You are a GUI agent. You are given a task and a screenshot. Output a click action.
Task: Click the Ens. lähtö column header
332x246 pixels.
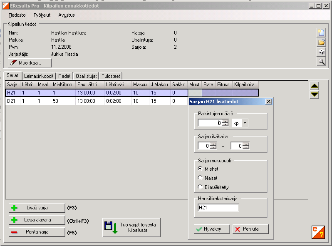tap(90, 84)
